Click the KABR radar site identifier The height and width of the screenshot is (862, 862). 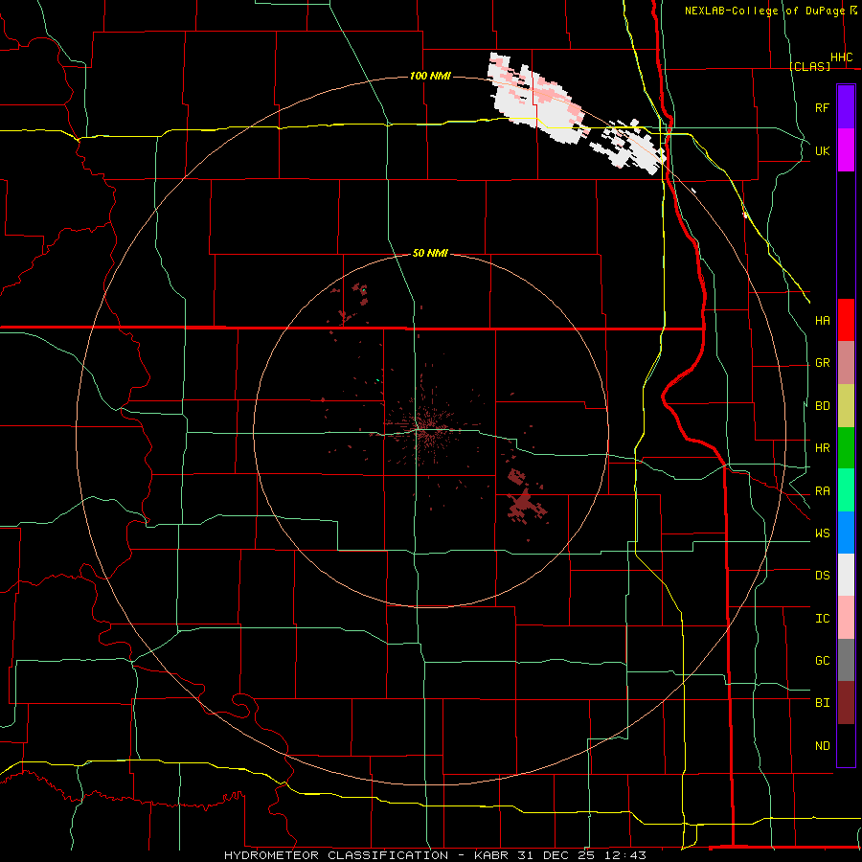pyautogui.click(x=491, y=855)
